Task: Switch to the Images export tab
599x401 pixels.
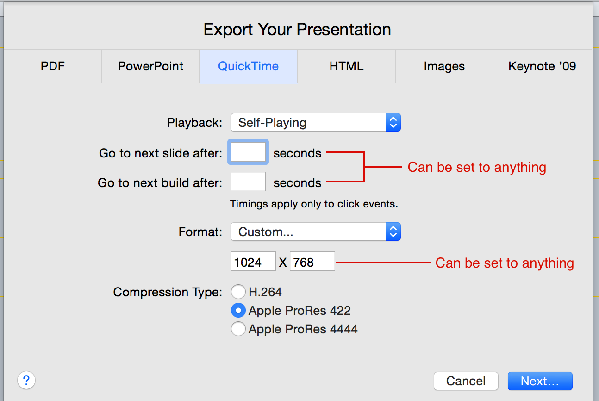Action: 444,66
